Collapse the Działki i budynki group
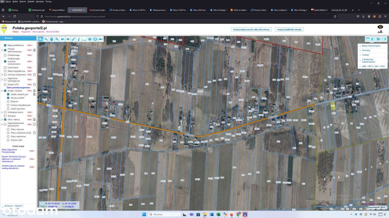 (2, 91)
